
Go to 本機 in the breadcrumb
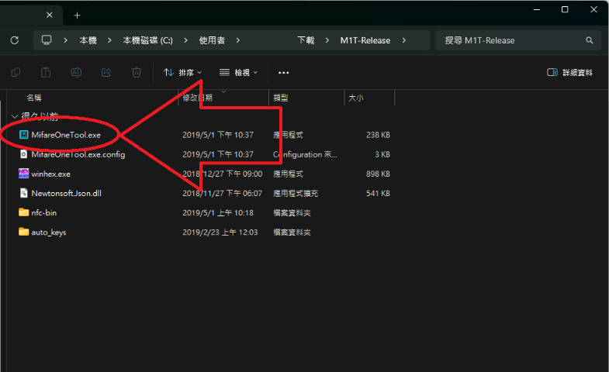click(x=88, y=40)
